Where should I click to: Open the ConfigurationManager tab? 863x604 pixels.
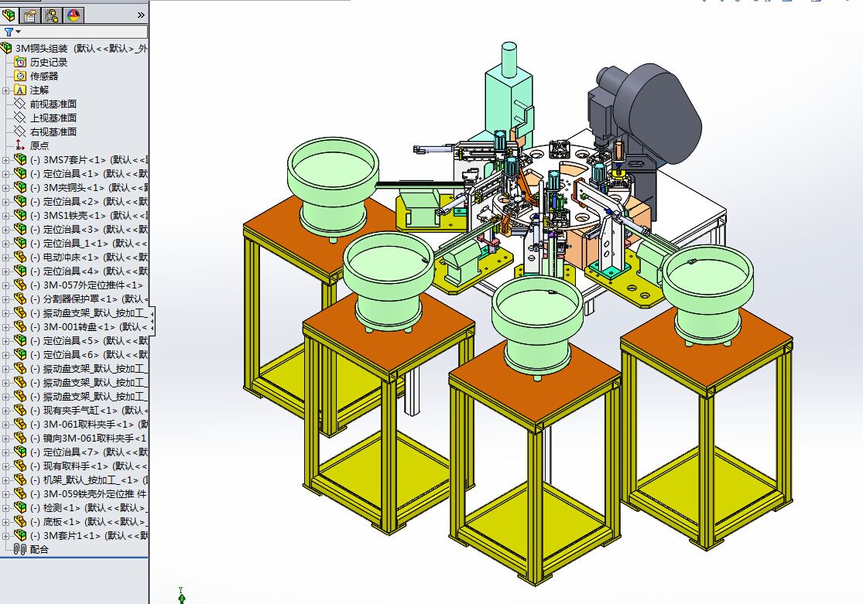[x=52, y=15]
